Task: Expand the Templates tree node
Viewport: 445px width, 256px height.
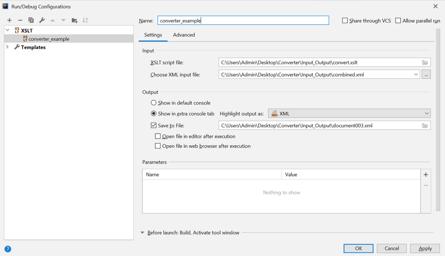Action: click(x=8, y=47)
